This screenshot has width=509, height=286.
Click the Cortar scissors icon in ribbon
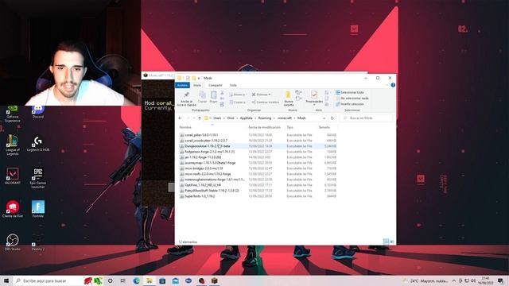click(222, 93)
